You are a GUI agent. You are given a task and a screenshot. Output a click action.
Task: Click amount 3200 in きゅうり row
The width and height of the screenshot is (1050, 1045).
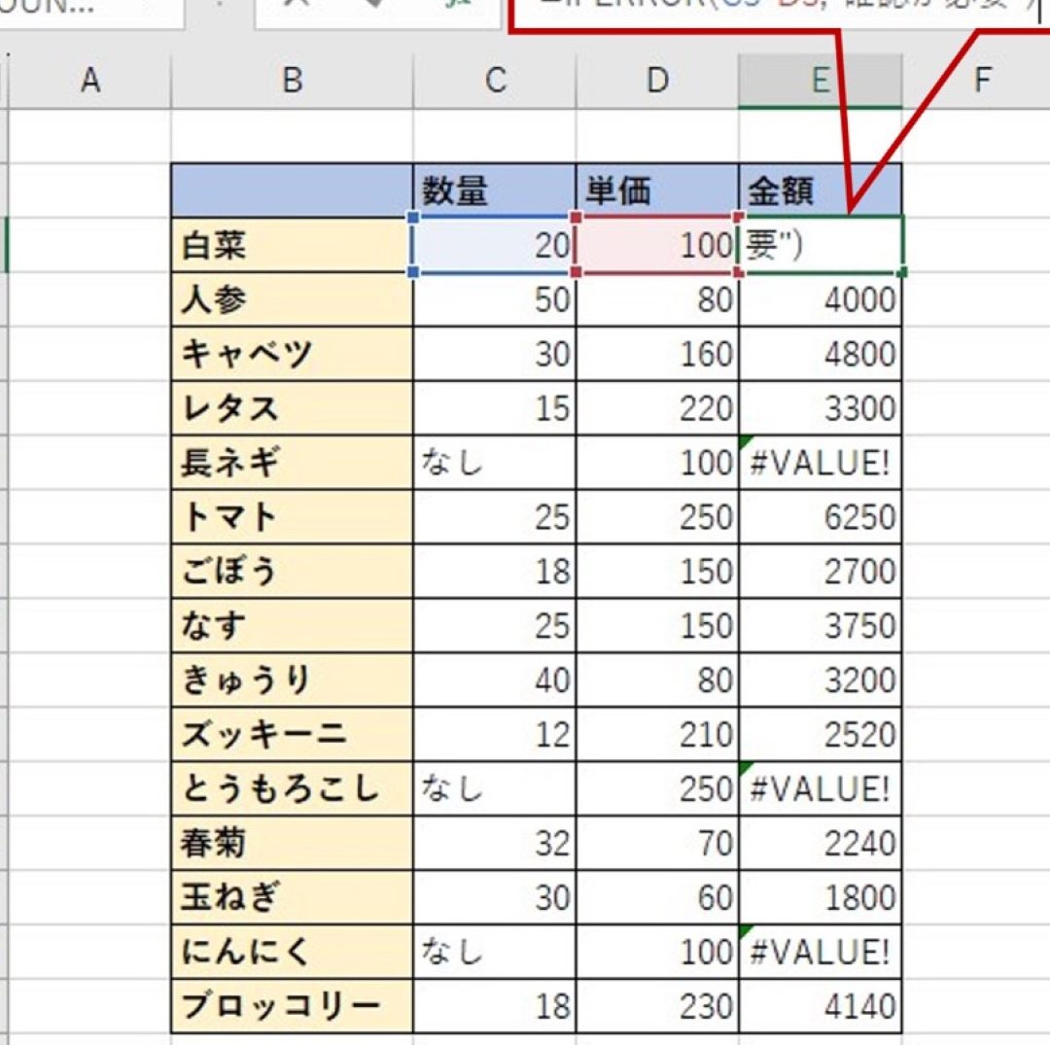[x=821, y=680]
